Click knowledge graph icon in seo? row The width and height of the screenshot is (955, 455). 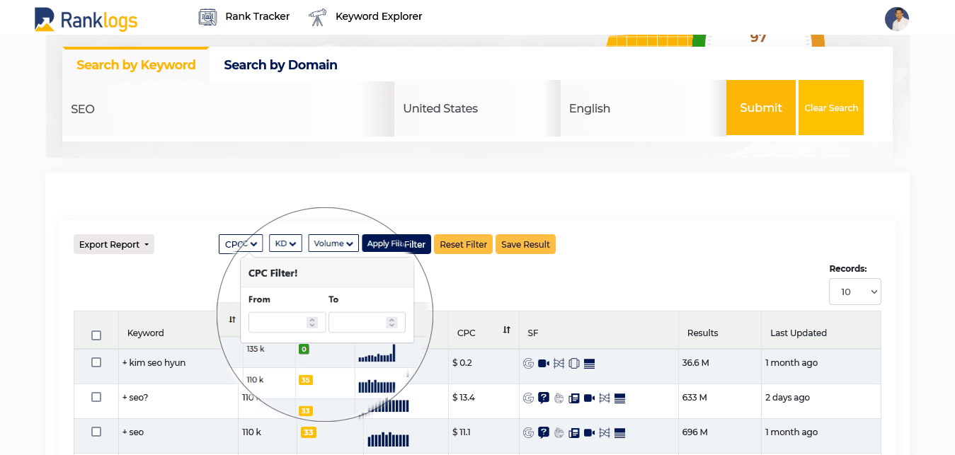(604, 398)
